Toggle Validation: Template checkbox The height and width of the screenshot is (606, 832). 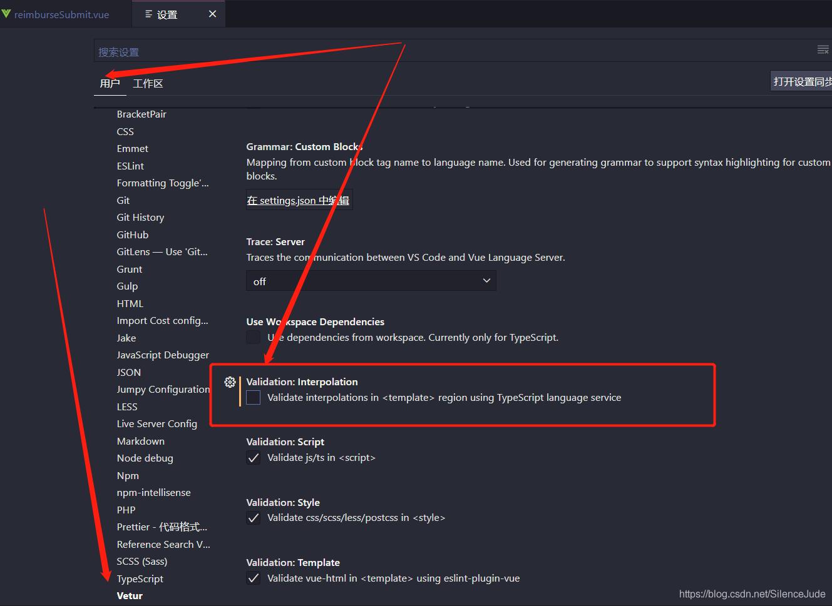(254, 578)
